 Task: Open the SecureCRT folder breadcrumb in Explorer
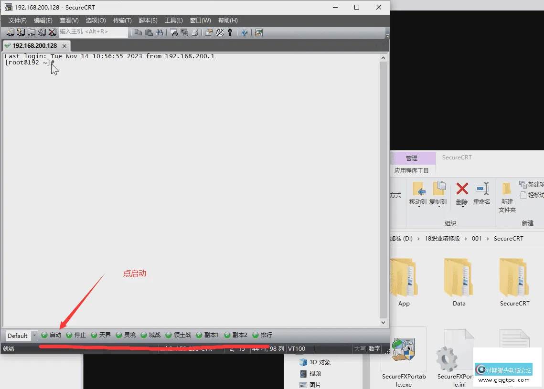pyautogui.click(x=509, y=239)
